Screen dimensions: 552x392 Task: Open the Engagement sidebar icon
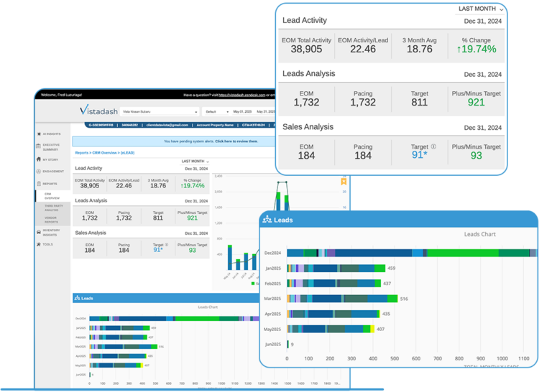[38, 171]
